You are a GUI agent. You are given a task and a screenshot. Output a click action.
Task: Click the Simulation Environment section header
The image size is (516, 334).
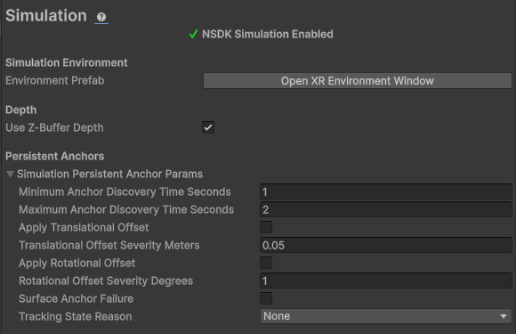(x=67, y=62)
